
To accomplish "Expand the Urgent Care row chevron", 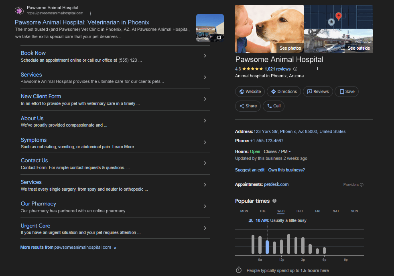I will [205, 228].
